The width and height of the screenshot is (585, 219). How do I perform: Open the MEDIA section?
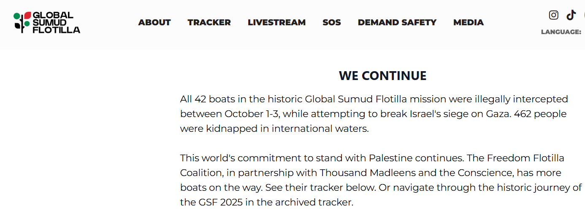click(469, 22)
